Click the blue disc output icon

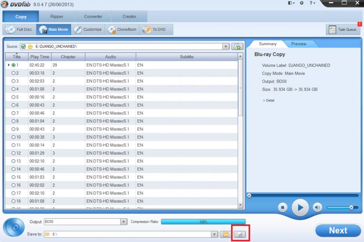tap(14, 227)
